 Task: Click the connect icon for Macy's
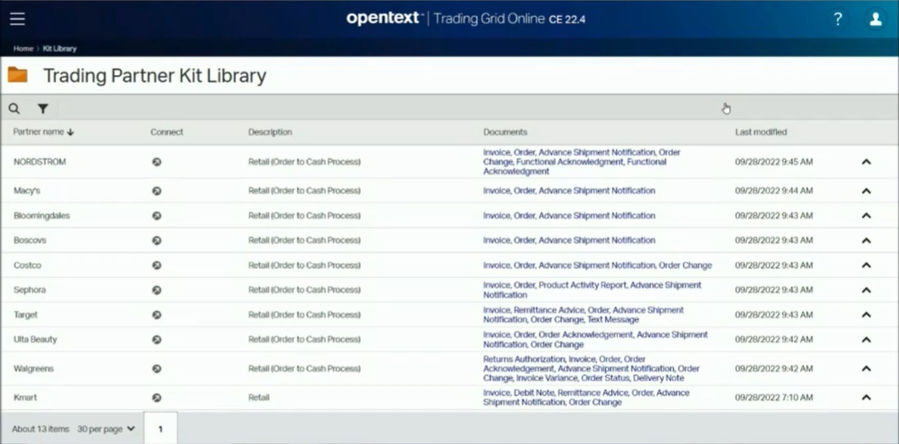[x=156, y=190]
